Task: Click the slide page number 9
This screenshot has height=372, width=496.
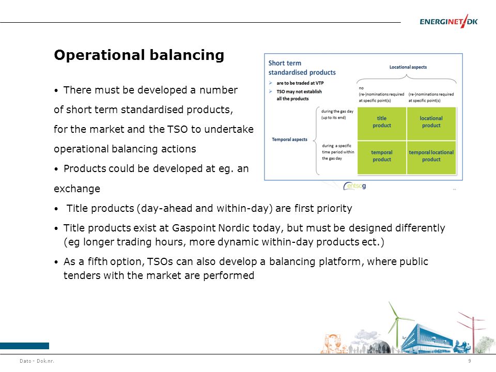Action: point(470,361)
